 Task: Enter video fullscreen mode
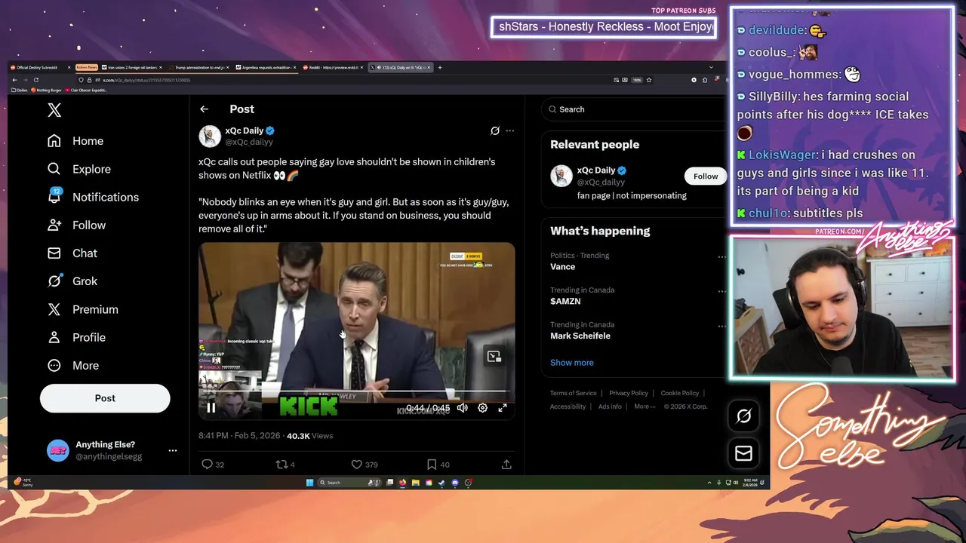pos(503,408)
